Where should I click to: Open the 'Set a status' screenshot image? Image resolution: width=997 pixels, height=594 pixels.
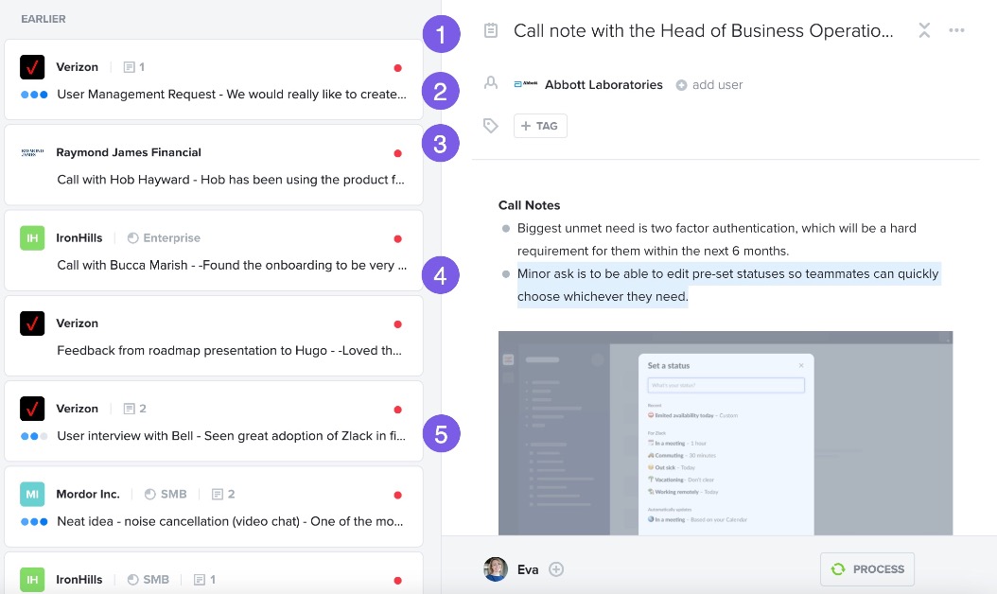(x=726, y=433)
